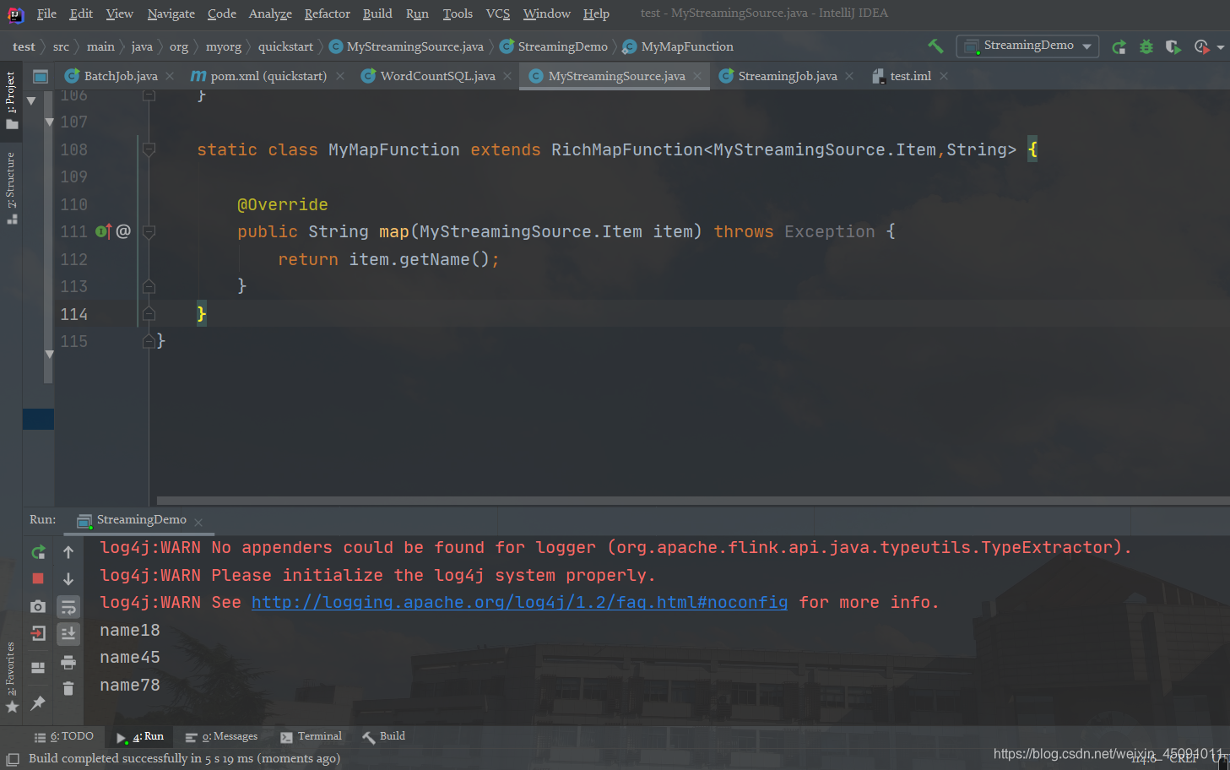The image size is (1230, 770).
Task: Open the StreamingDemo run configuration dropdown
Action: 1027,46
